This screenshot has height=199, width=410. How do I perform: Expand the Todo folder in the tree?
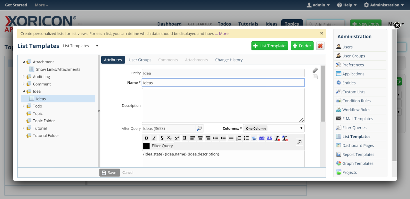pyautogui.click(x=24, y=106)
